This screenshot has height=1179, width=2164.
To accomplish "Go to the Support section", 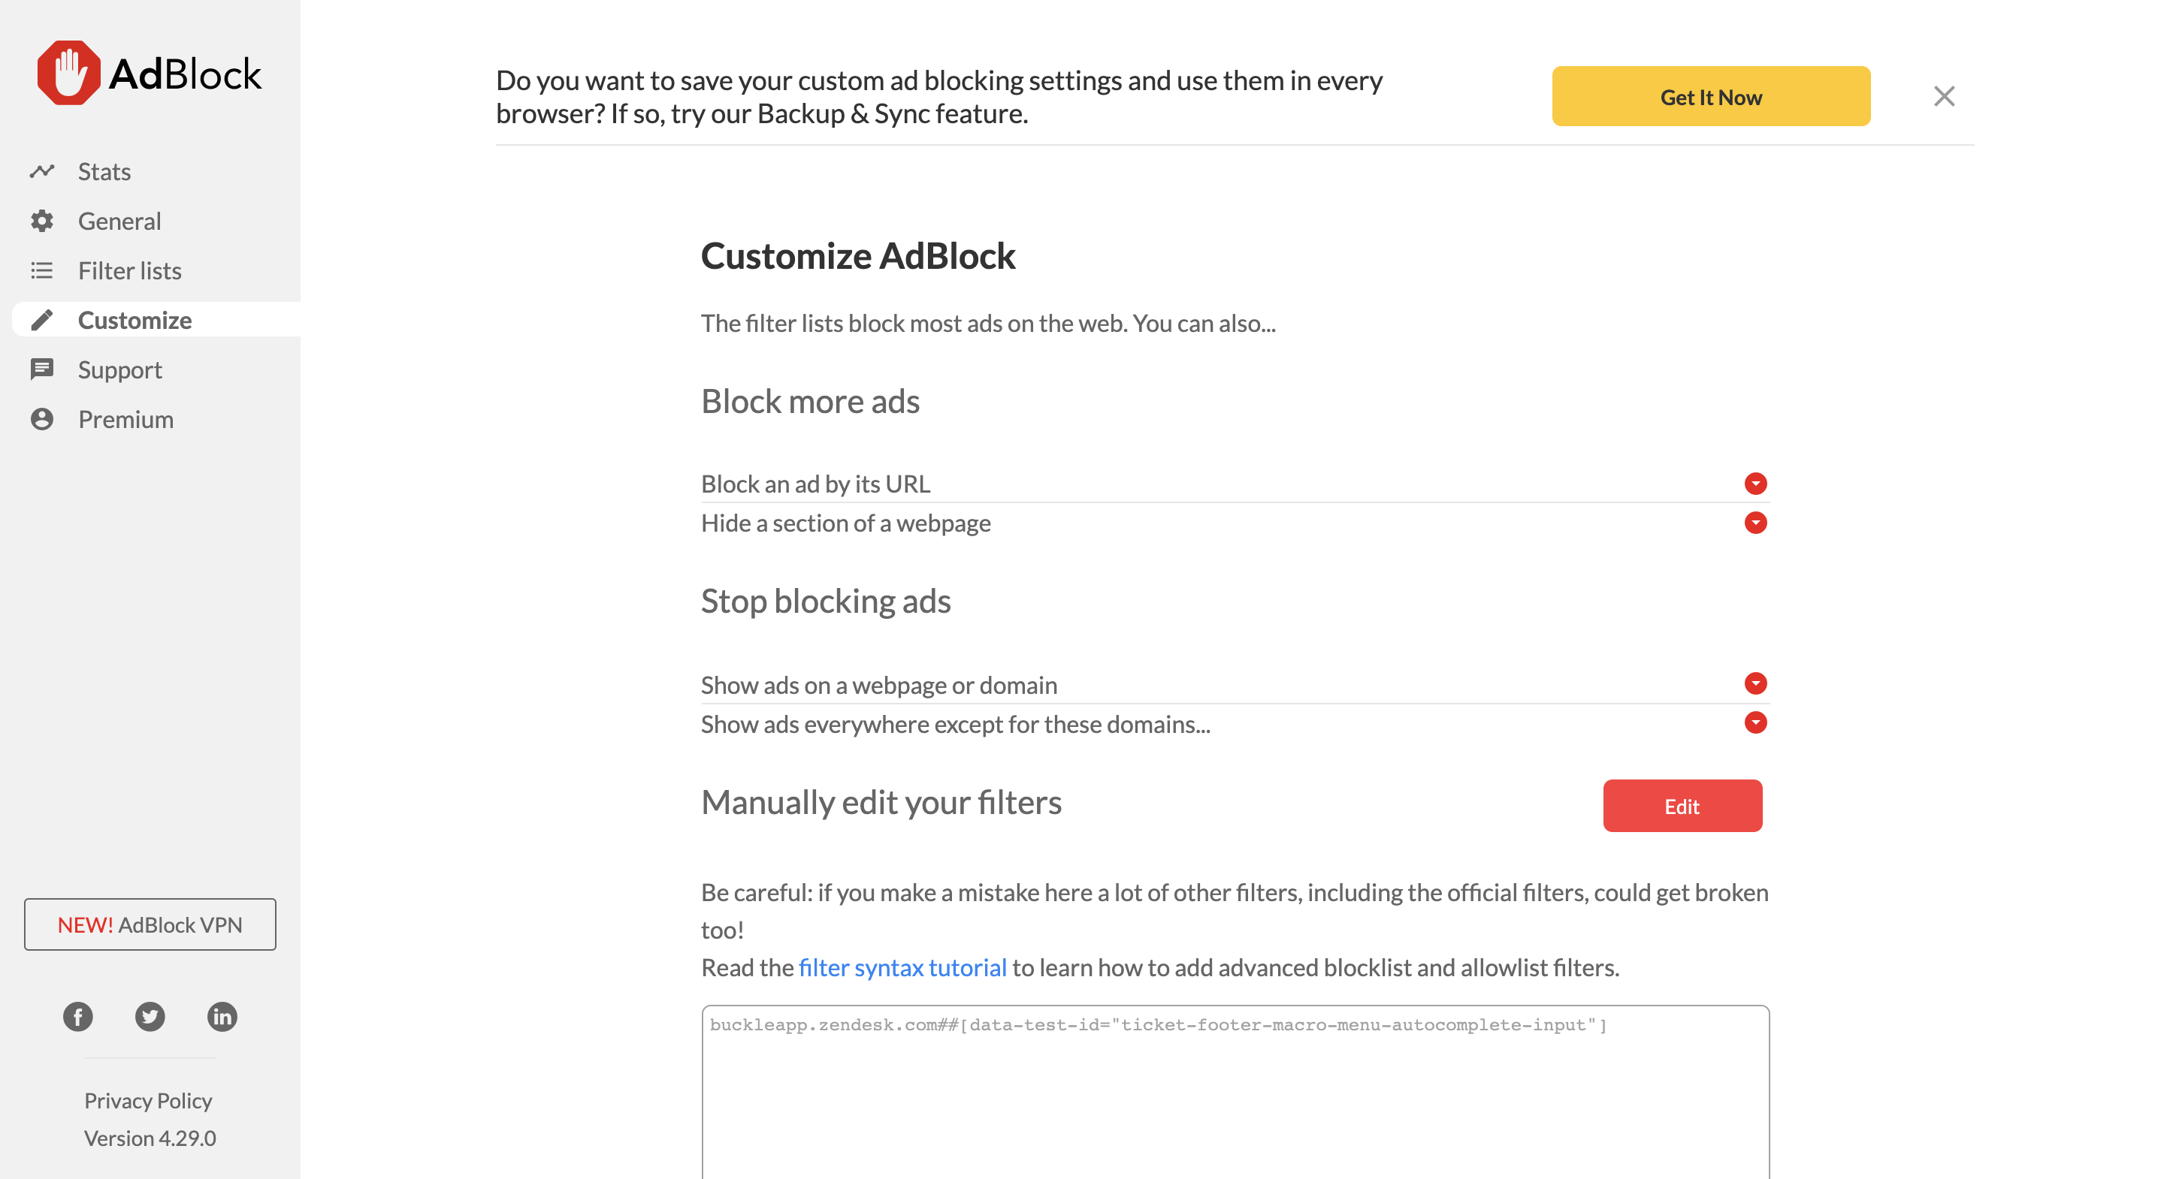I will (120, 369).
